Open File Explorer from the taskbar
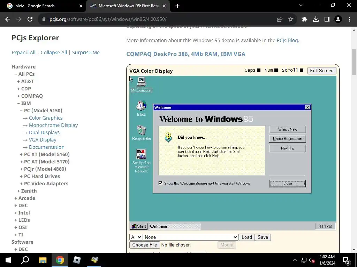This screenshot has width=357, height=267. pos(43,260)
